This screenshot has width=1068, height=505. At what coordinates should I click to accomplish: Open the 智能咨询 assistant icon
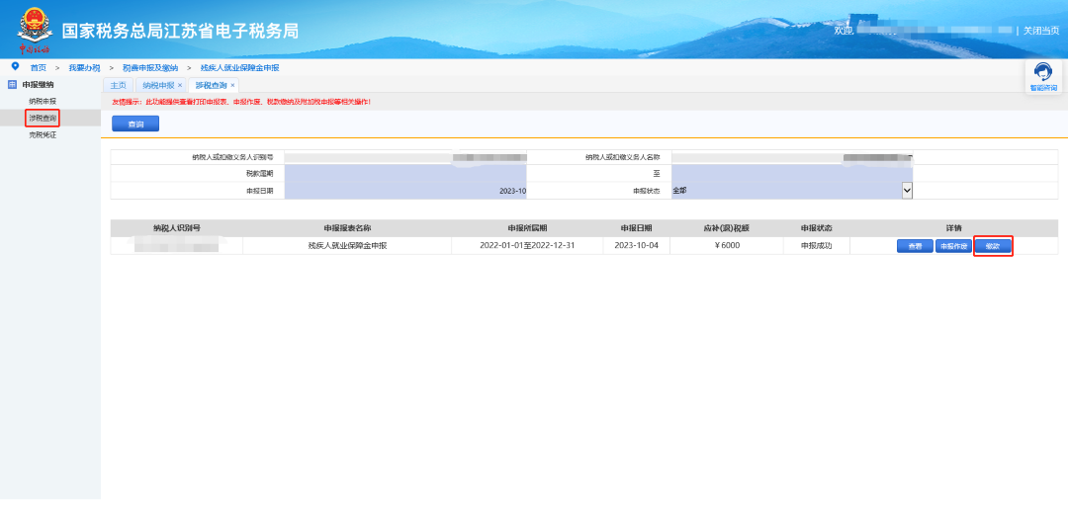1042,74
